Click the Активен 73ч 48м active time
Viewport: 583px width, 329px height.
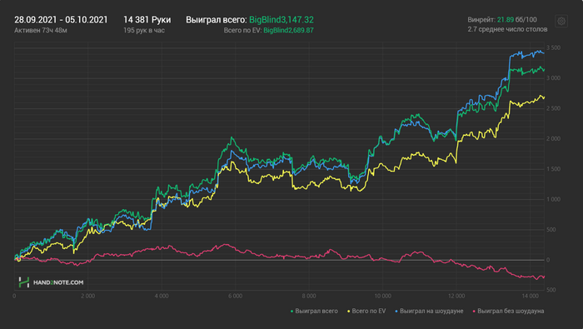41,31
